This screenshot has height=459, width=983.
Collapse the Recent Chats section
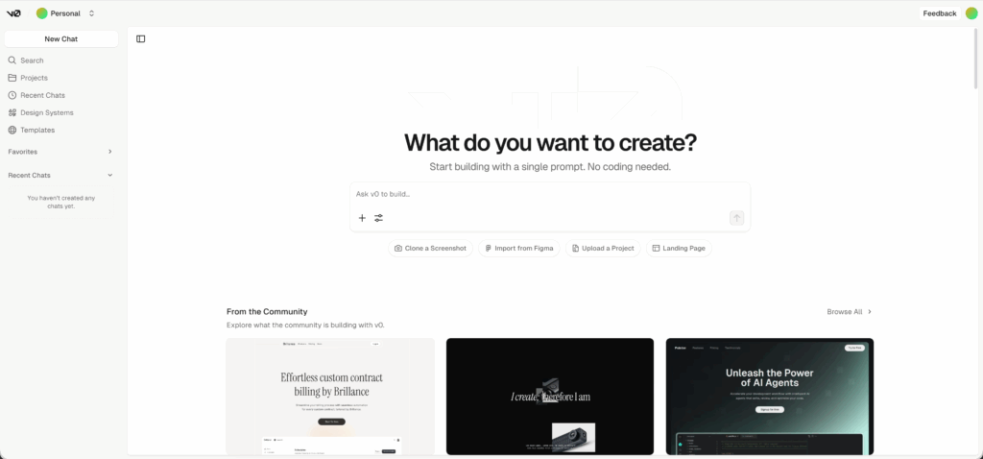[x=109, y=175]
